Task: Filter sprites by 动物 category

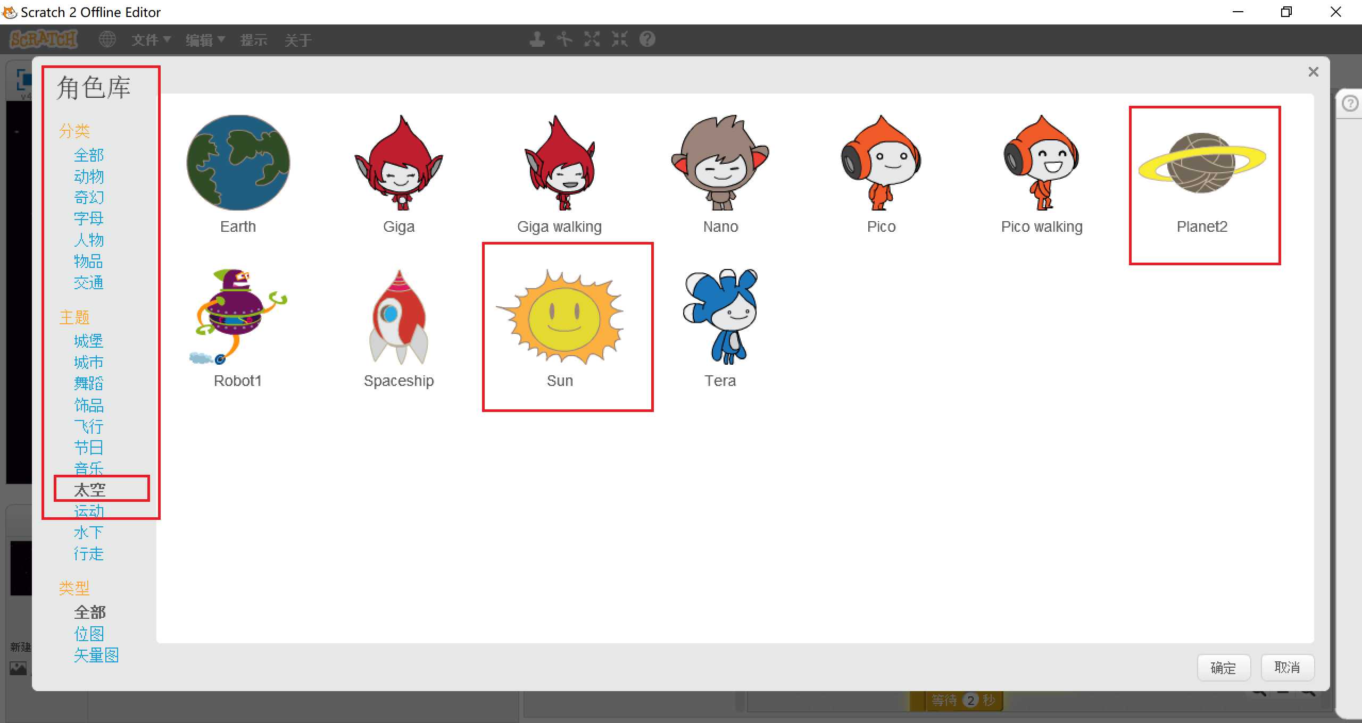Action: click(x=89, y=176)
